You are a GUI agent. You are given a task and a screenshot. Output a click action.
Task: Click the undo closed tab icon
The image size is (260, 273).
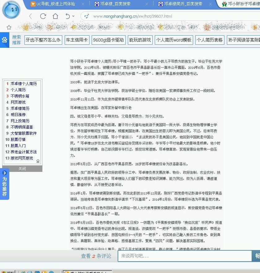point(67,16)
